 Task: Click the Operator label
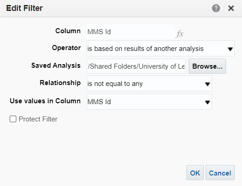[67, 48]
